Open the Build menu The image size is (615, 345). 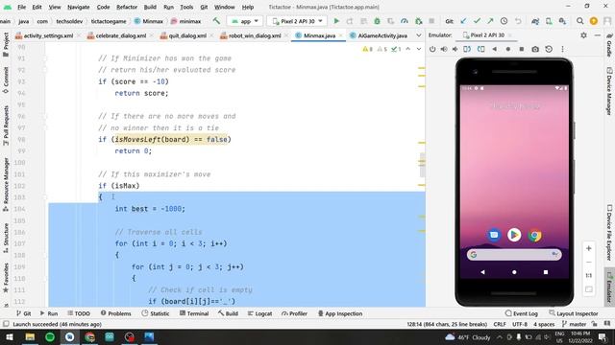click(x=150, y=7)
